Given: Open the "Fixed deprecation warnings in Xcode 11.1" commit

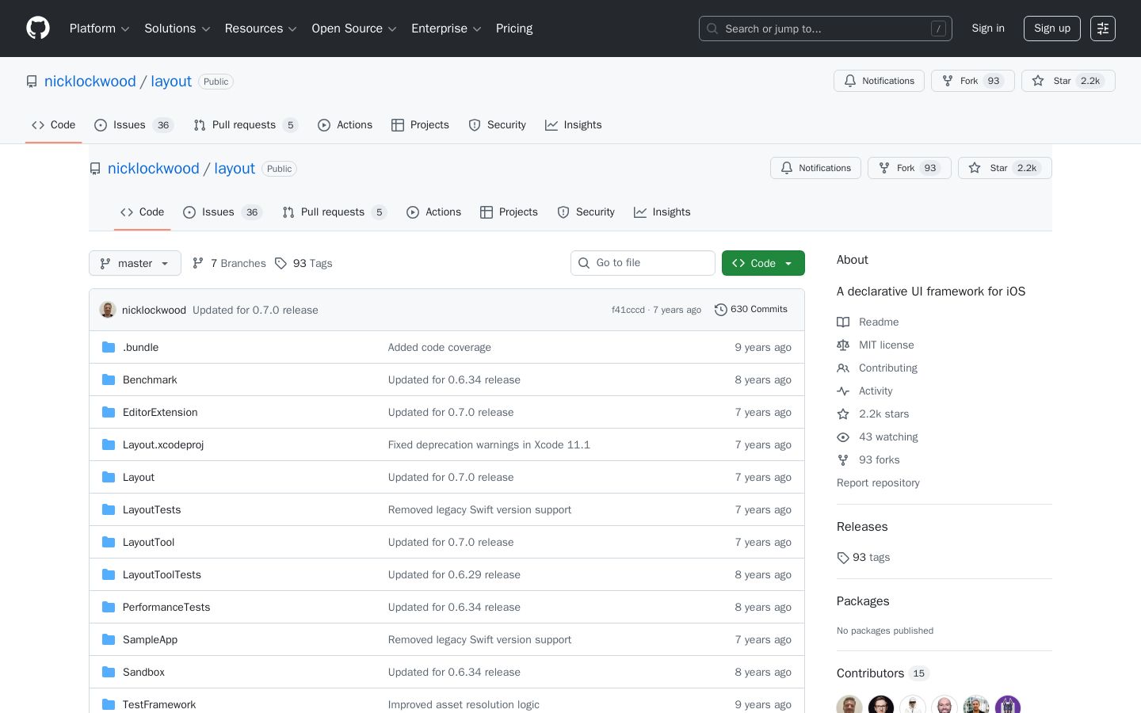Looking at the screenshot, I should pyautogui.click(x=489, y=444).
